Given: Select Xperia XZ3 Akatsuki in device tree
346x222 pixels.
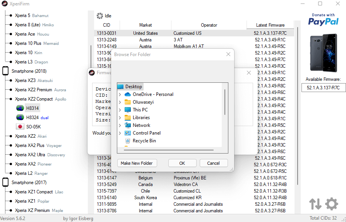Looking at the screenshot, I should point(34,80).
